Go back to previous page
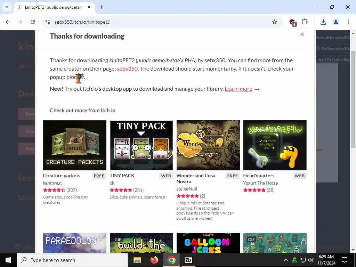Viewport: 356px width, 267px height. [8, 22]
